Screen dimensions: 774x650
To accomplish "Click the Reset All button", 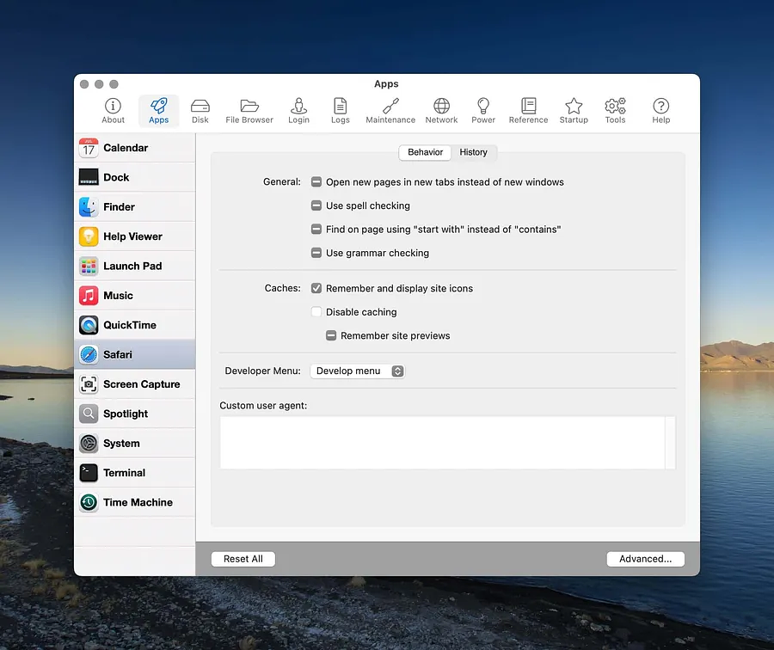I will pos(243,559).
